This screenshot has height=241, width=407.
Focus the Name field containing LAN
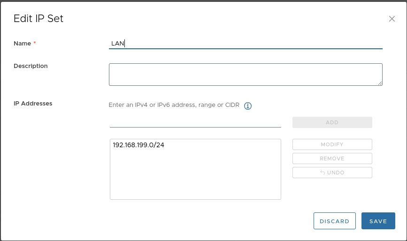[x=245, y=44]
